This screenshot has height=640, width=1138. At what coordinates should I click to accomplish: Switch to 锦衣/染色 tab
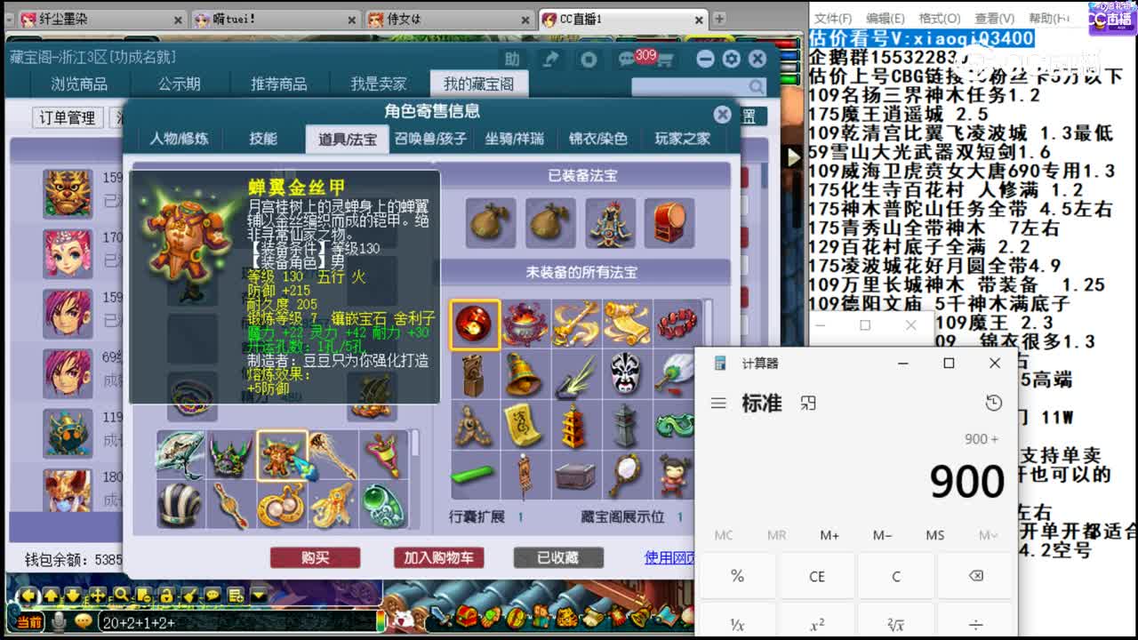(598, 139)
